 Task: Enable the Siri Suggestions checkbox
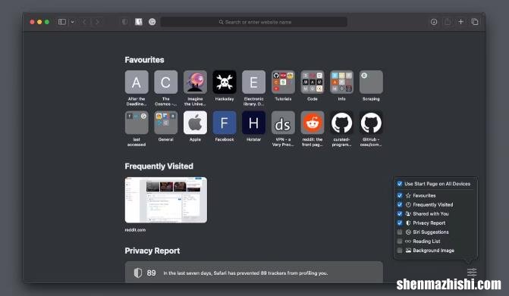pyautogui.click(x=400, y=232)
